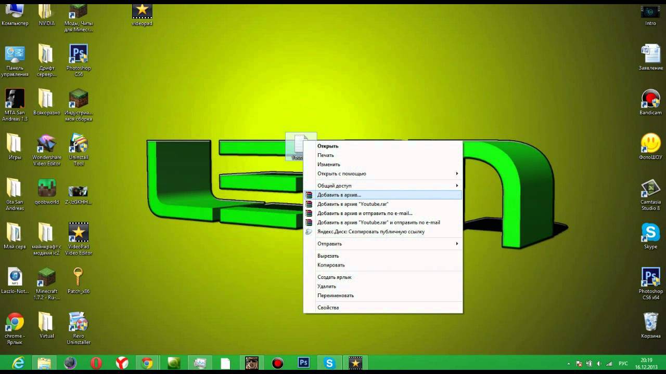
Task: Expand the Открыть с помощью submenu
Action: 383,173
